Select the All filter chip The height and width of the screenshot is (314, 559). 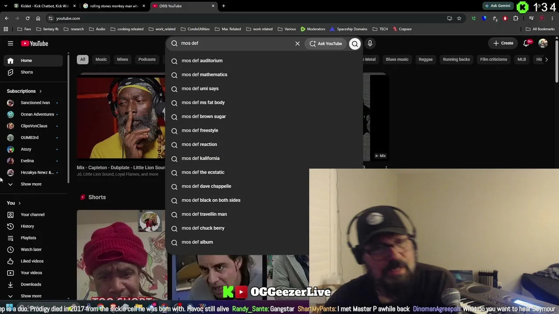tap(83, 59)
